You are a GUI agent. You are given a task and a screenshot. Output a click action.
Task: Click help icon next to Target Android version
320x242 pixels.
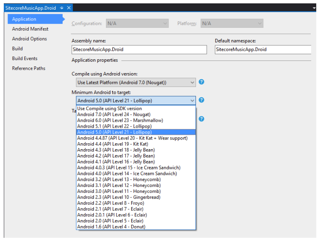click(201, 119)
